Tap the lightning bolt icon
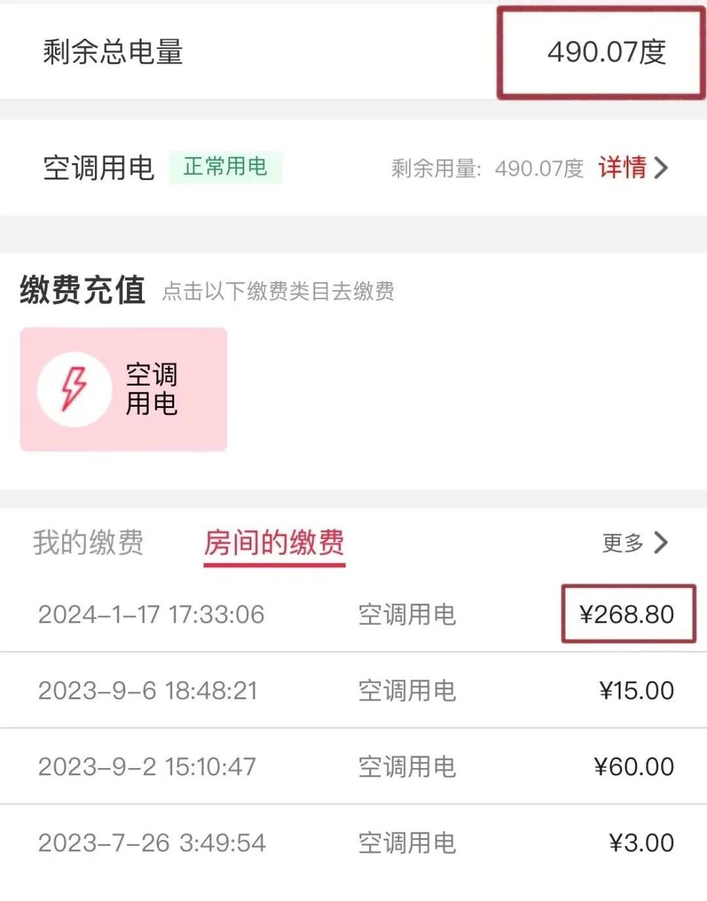This screenshot has height=901, width=707. point(73,389)
